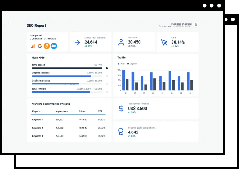The image size is (239, 169).
Task: Toggle the Paid series in Traffic legend
Action: pyautogui.click(x=120, y=64)
